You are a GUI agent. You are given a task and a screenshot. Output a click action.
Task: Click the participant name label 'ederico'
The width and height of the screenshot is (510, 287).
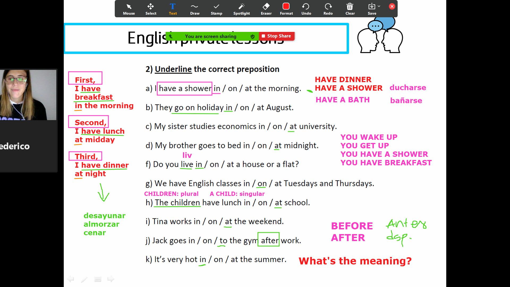pos(15,146)
